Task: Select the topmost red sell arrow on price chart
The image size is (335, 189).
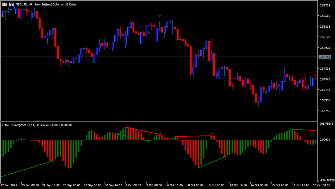Action: coord(159,15)
